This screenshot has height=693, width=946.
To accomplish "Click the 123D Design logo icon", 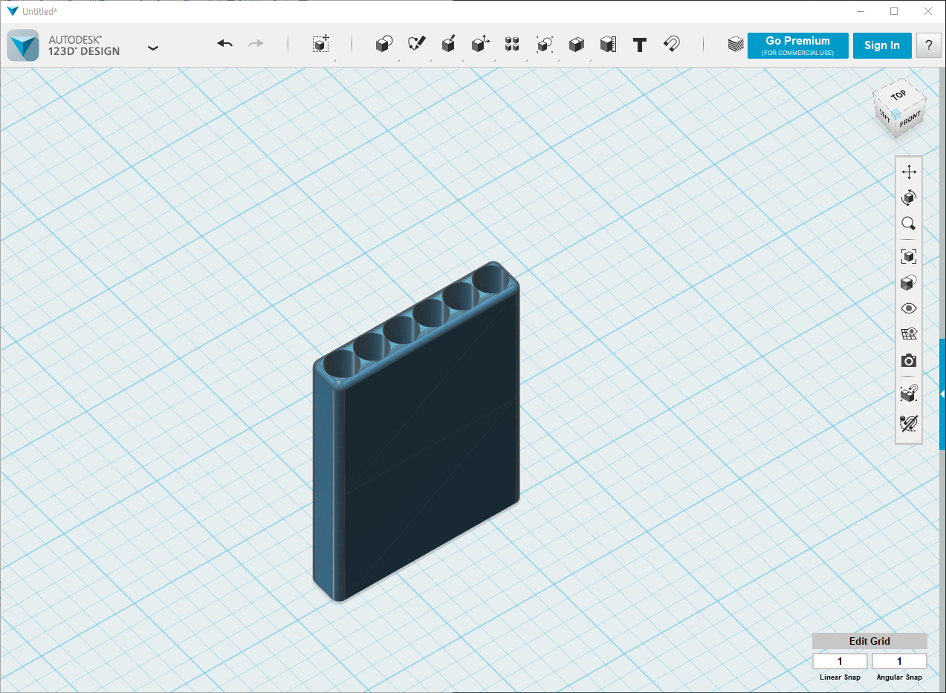I will (x=23, y=45).
